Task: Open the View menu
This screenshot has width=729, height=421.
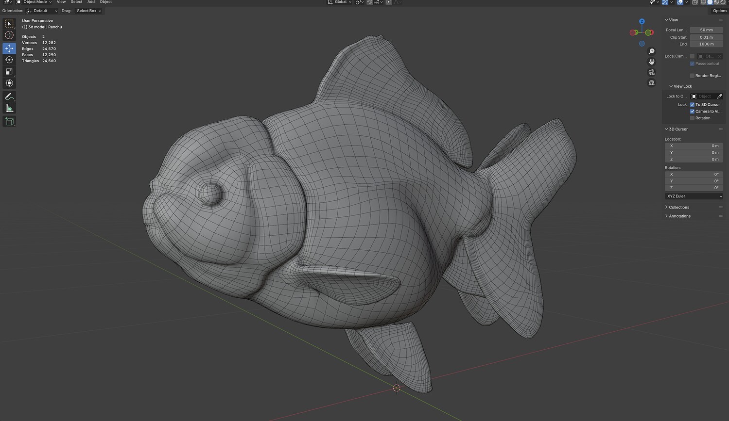Action: click(x=61, y=2)
